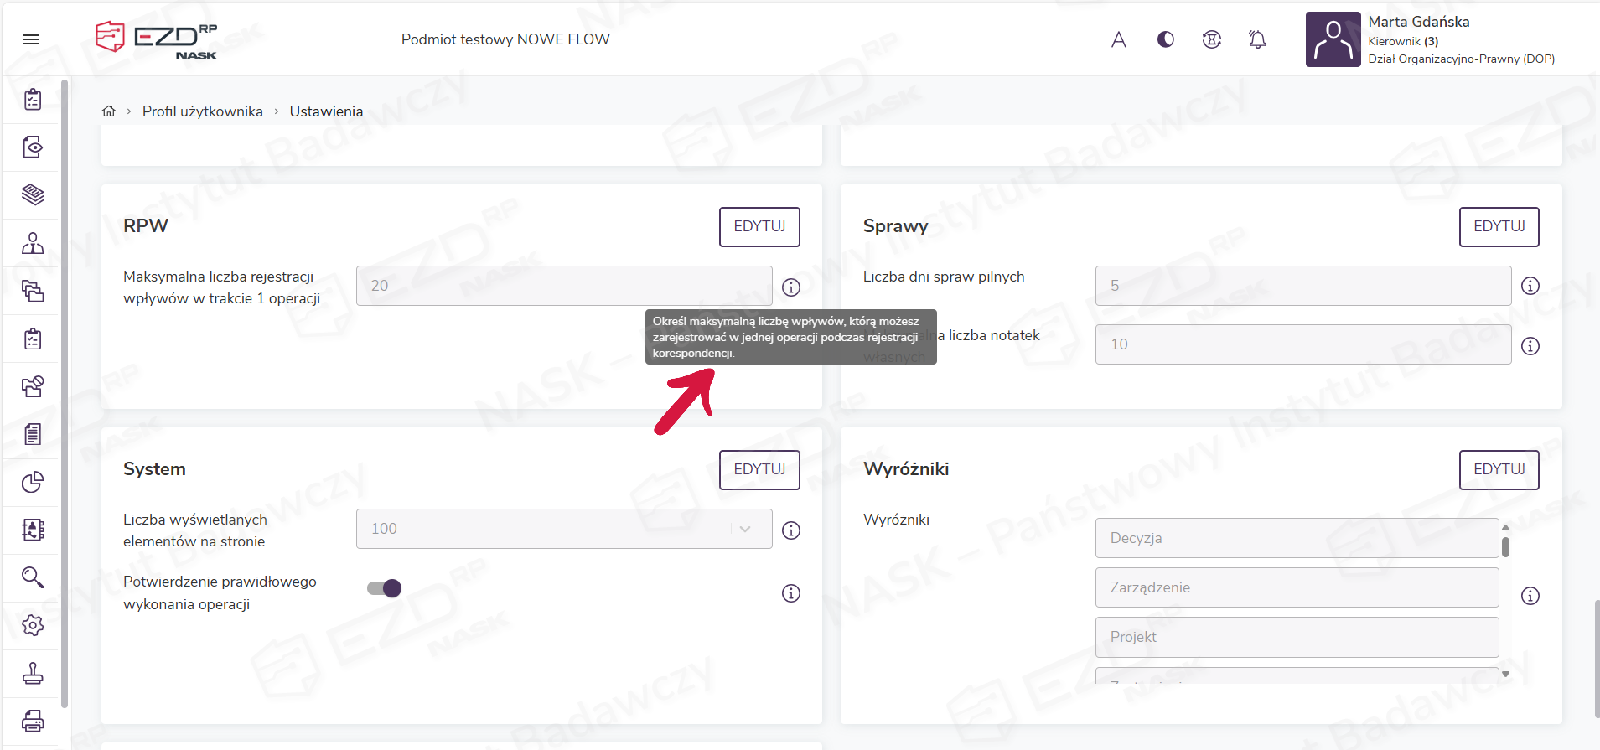Open the settings gear in sidebar
This screenshot has height=750, width=1600.
click(x=33, y=625)
